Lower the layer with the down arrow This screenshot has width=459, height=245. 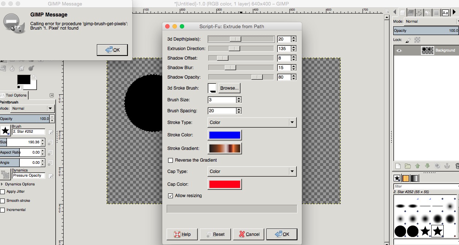427,166
